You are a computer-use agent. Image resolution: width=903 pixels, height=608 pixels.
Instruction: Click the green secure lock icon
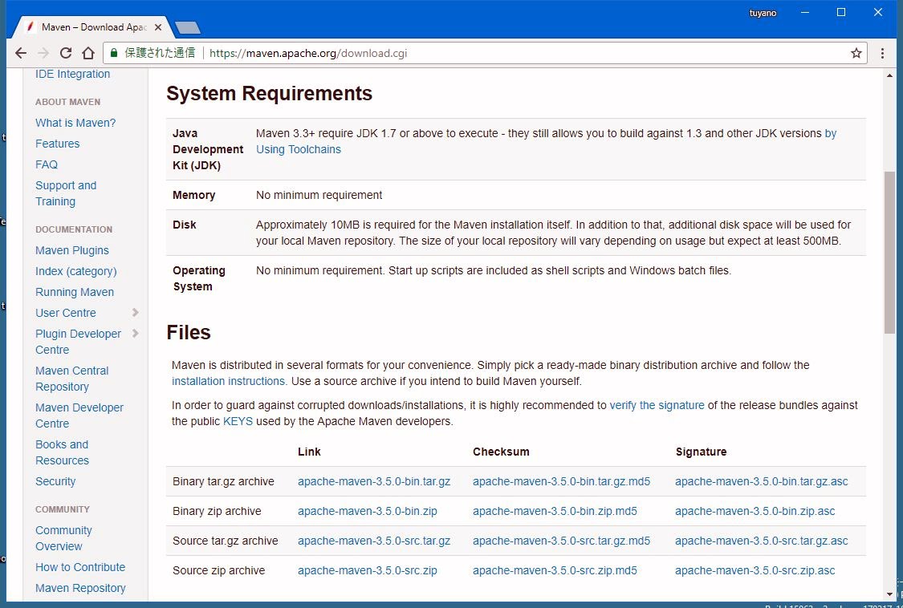click(x=114, y=53)
